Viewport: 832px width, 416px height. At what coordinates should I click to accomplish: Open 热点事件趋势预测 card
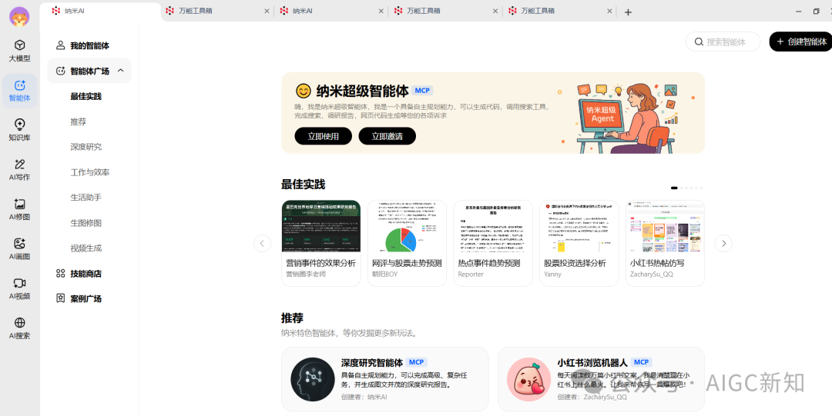(493, 243)
